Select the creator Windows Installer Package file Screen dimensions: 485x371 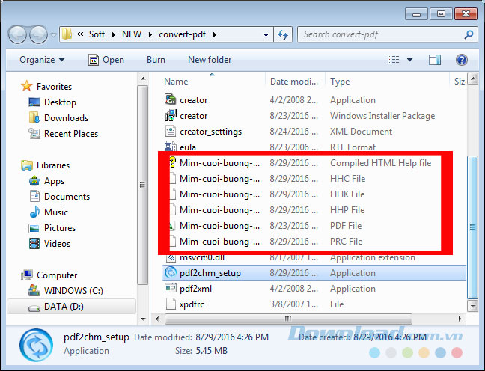(x=193, y=116)
